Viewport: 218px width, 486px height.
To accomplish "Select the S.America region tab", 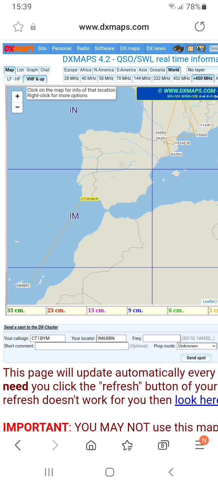I will (x=126, y=70).
